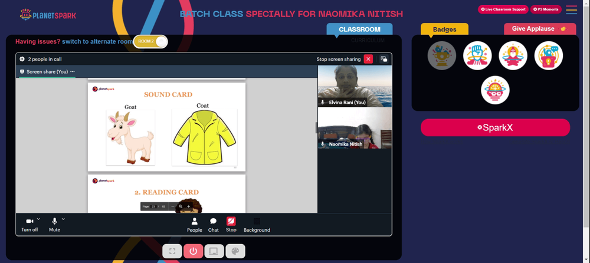Open the color palette theme button
The width and height of the screenshot is (590, 263).
point(235,251)
